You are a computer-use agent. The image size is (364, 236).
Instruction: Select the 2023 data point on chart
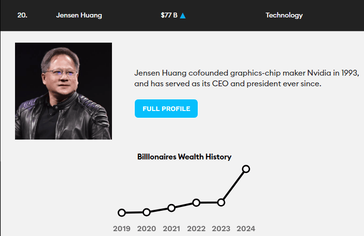221,202
